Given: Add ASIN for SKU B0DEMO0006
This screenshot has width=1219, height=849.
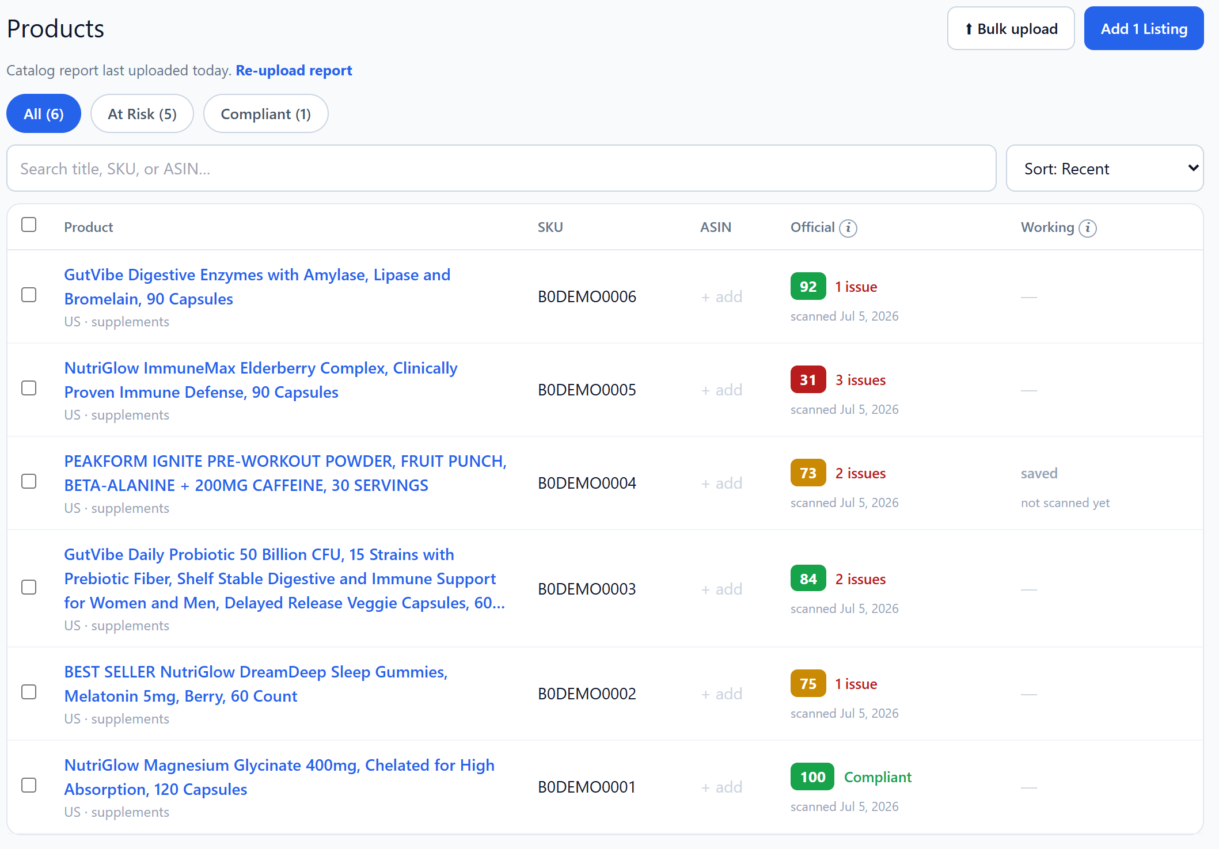Looking at the screenshot, I should (721, 297).
